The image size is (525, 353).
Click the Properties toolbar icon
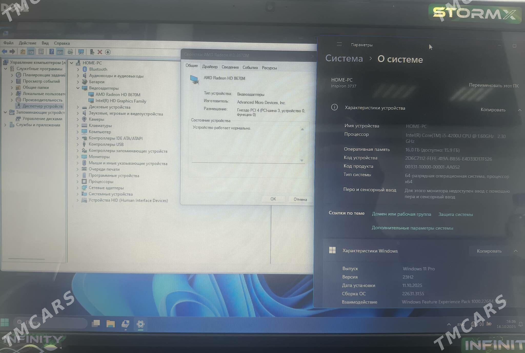[x=41, y=52]
